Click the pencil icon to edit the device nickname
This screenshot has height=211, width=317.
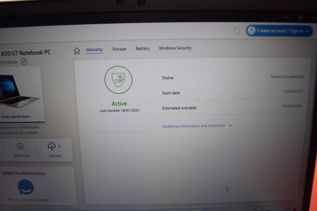point(24,61)
